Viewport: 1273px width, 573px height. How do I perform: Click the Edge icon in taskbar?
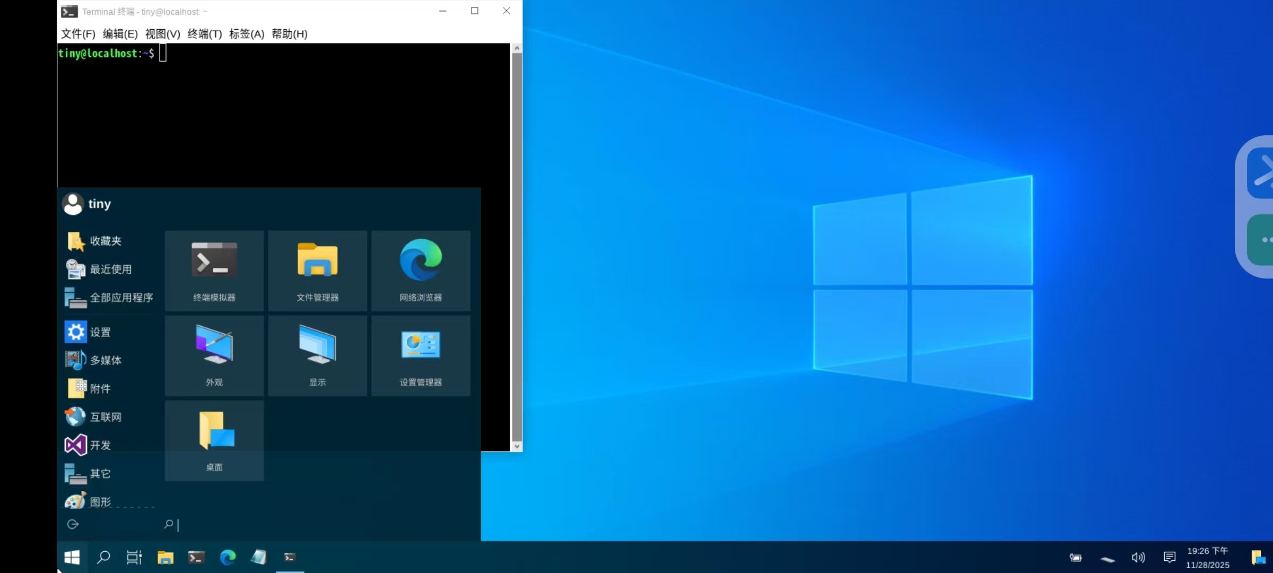228,557
